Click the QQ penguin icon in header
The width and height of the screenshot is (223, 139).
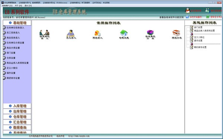pyautogui.click(x=188, y=10)
